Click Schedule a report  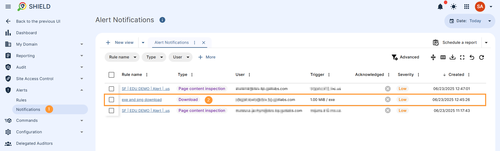coord(455,43)
